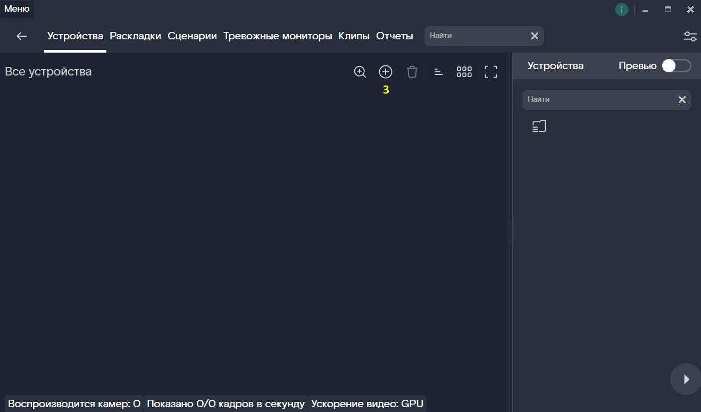The height and width of the screenshot is (412, 701).
Task: Add a device with the plus icon
Action: click(386, 72)
